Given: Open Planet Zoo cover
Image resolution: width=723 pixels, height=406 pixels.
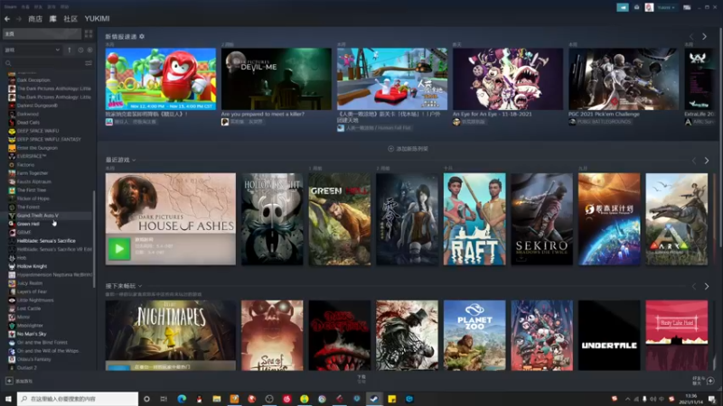Looking at the screenshot, I should 474,336.
